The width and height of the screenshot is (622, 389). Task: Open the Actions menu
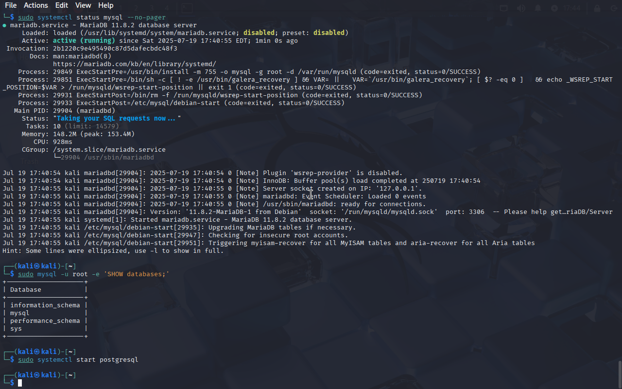pyautogui.click(x=36, y=5)
